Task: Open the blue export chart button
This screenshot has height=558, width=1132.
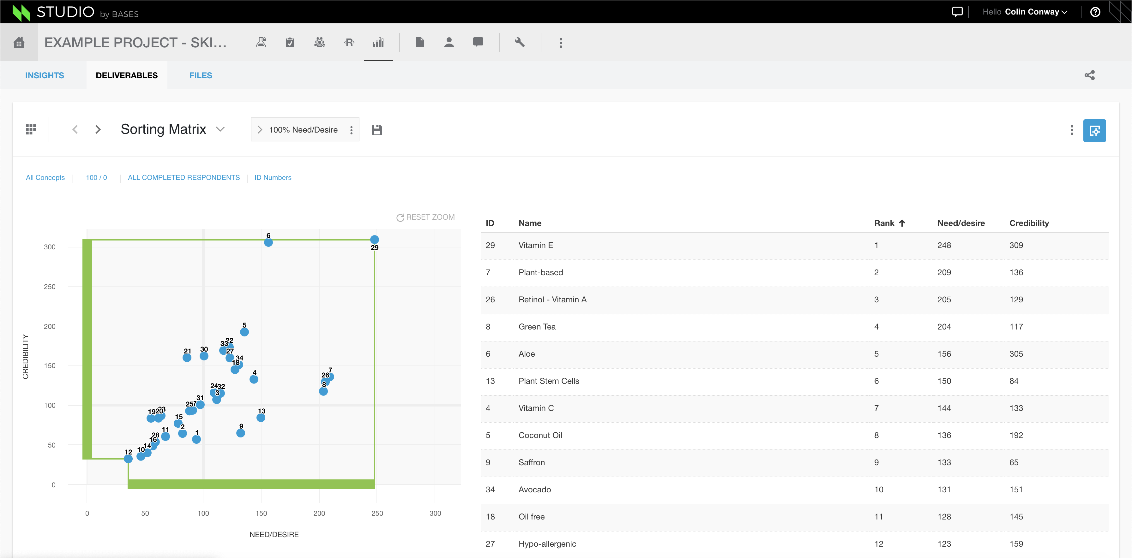Action: point(1095,130)
